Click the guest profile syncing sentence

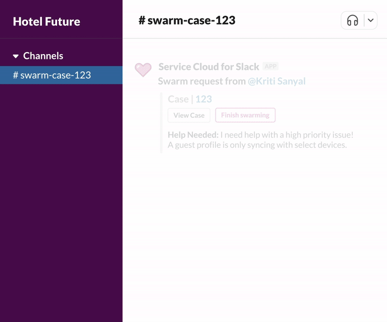257,145
